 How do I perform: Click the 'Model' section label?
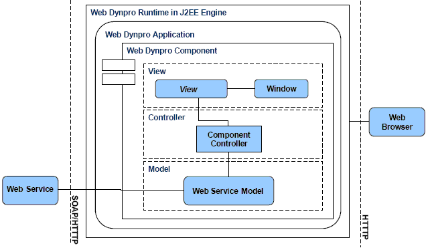159,169
